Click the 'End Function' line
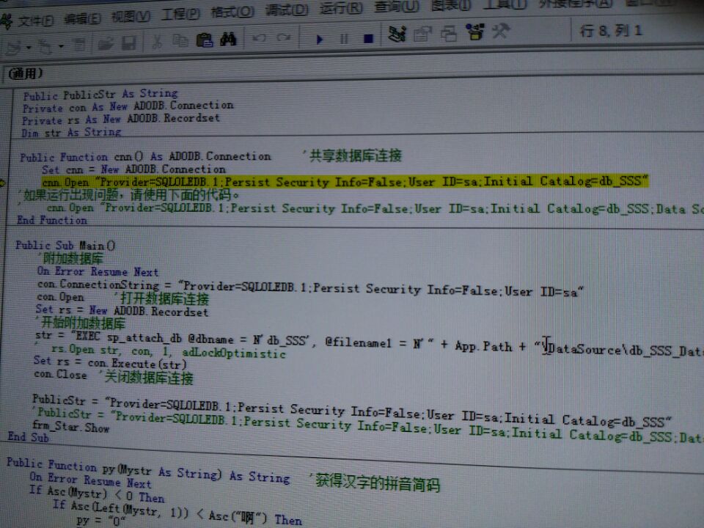Viewport: 704px width, 528px height. 51,220
